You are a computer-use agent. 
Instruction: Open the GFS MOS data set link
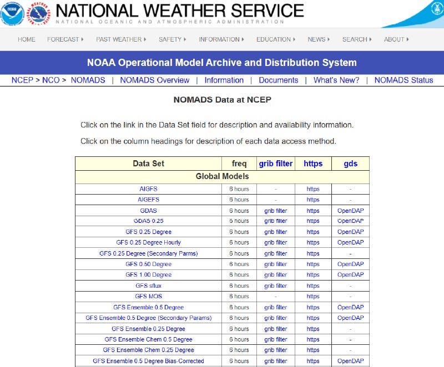pos(148,296)
